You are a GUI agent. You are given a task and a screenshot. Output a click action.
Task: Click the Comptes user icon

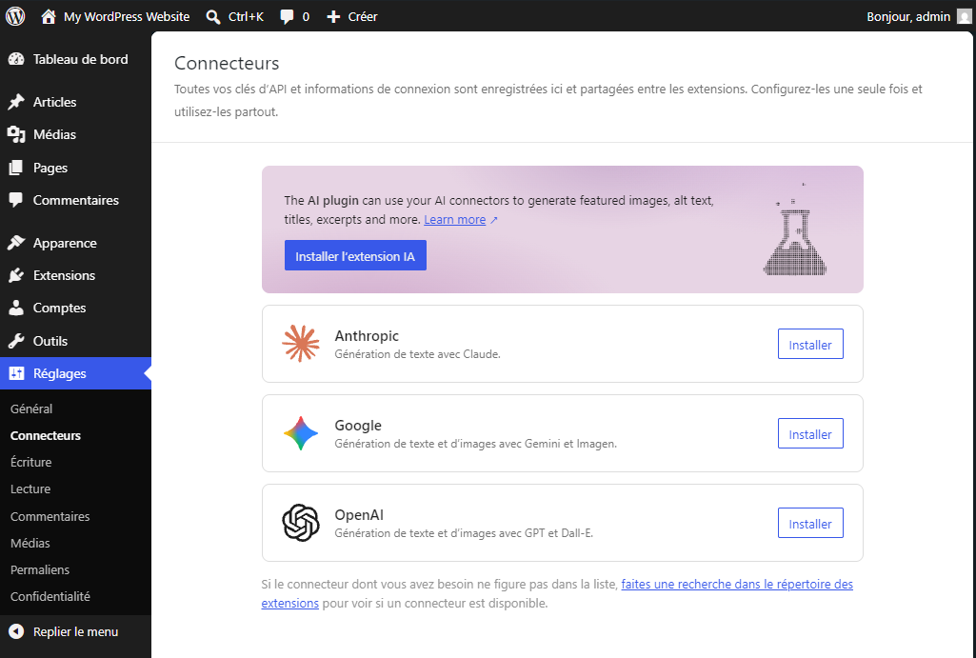click(x=16, y=308)
